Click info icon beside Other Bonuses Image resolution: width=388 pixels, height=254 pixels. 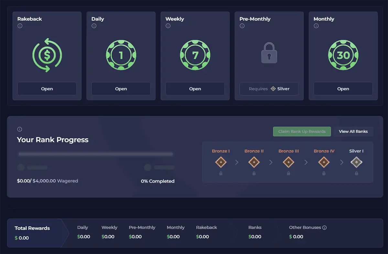[324, 227]
